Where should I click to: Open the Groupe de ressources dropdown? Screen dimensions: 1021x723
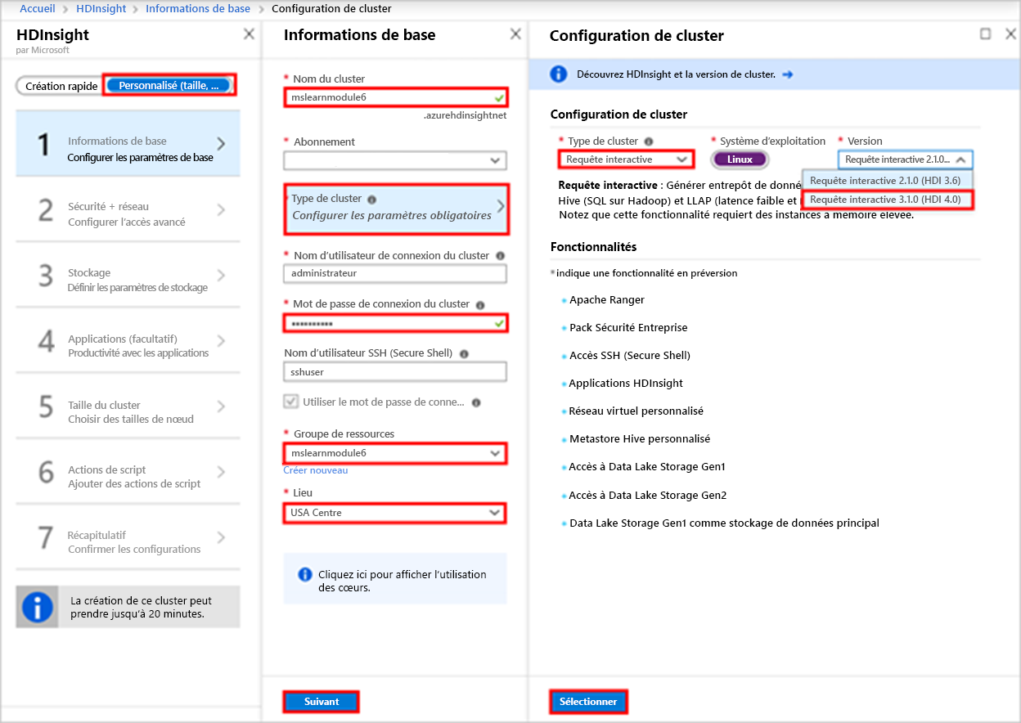(395, 452)
